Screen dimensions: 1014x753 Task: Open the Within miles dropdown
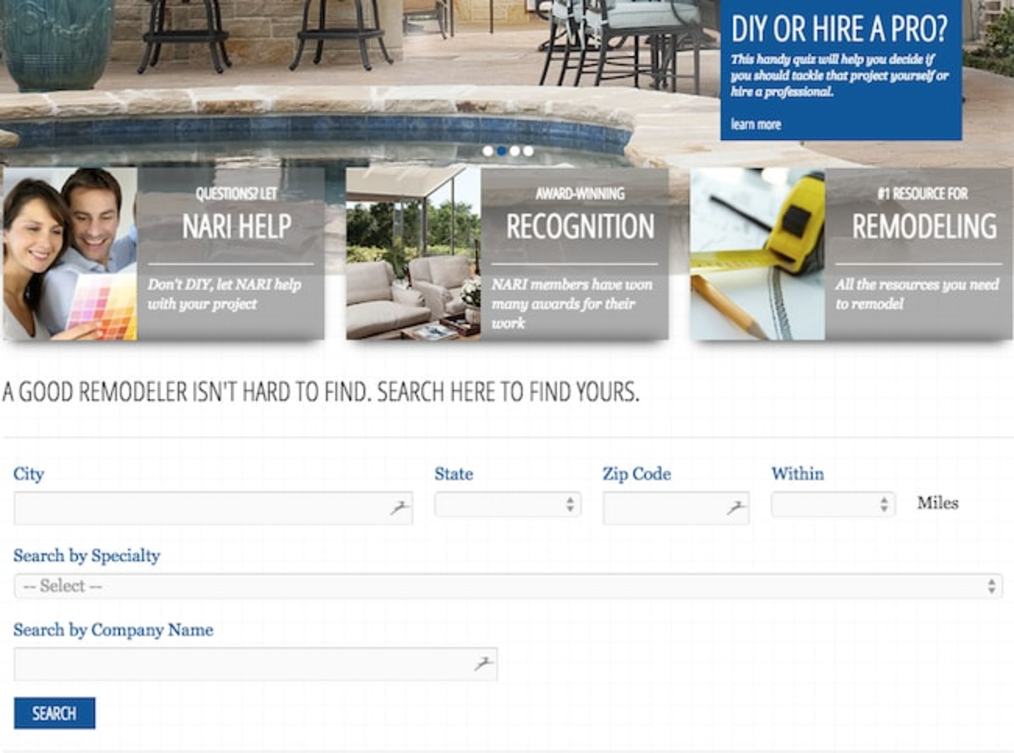click(833, 504)
